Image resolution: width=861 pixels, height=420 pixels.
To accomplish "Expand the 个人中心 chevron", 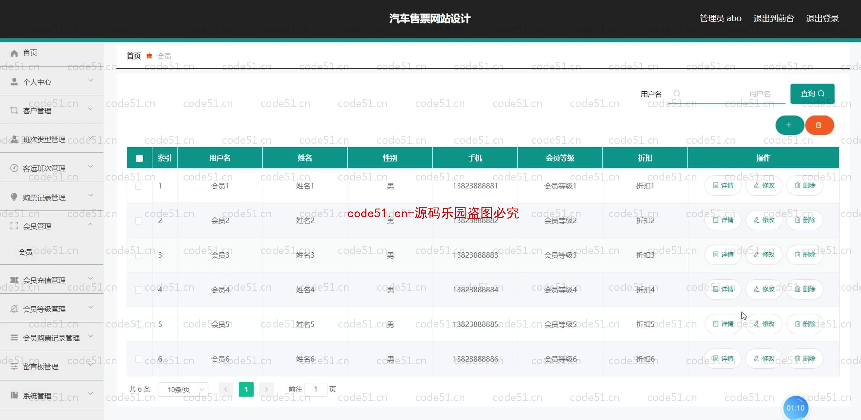I will tap(90, 80).
